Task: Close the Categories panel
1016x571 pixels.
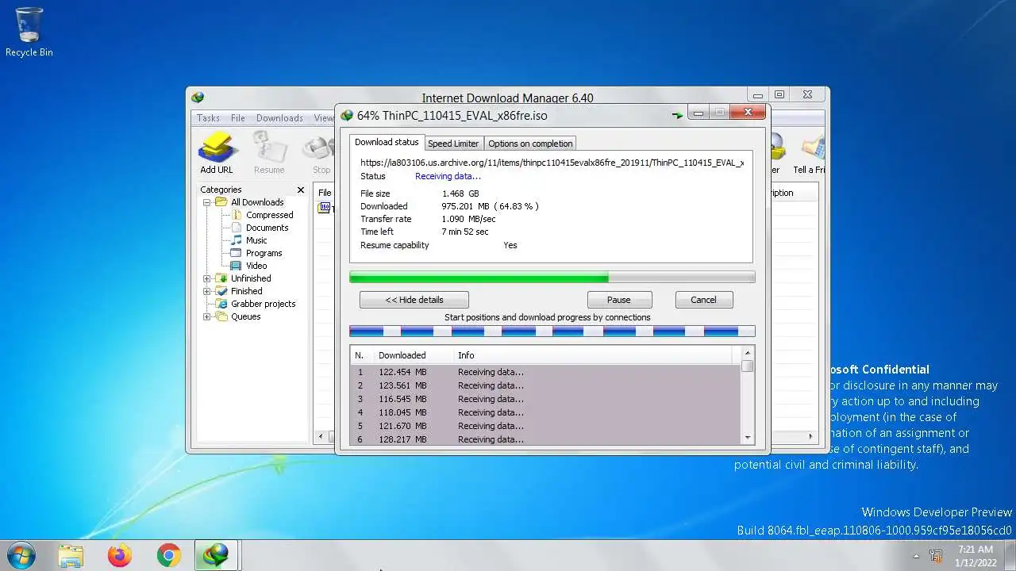Action: pos(301,190)
